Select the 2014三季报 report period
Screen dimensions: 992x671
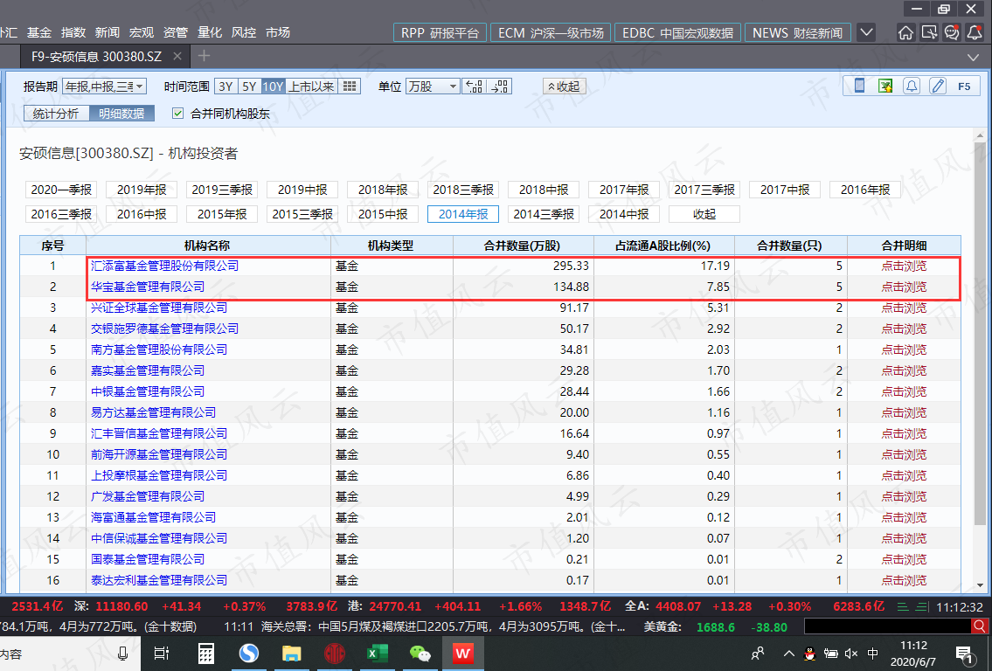click(544, 214)
